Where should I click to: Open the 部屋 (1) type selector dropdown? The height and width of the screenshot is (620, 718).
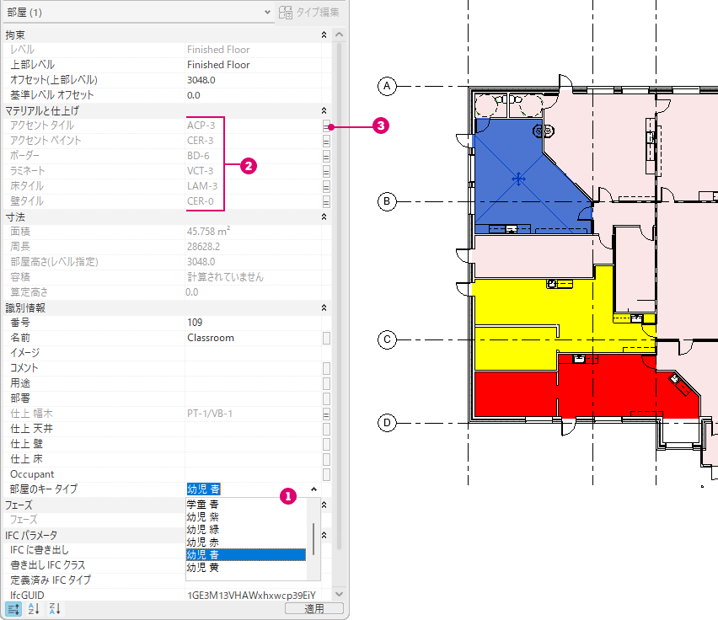coord(267,13)
